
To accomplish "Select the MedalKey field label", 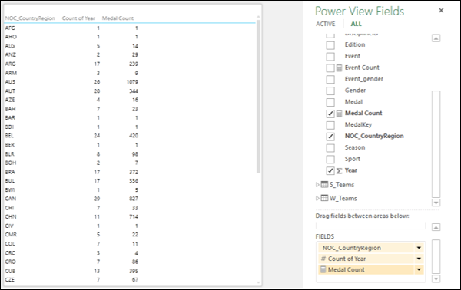I will [358, 125].
